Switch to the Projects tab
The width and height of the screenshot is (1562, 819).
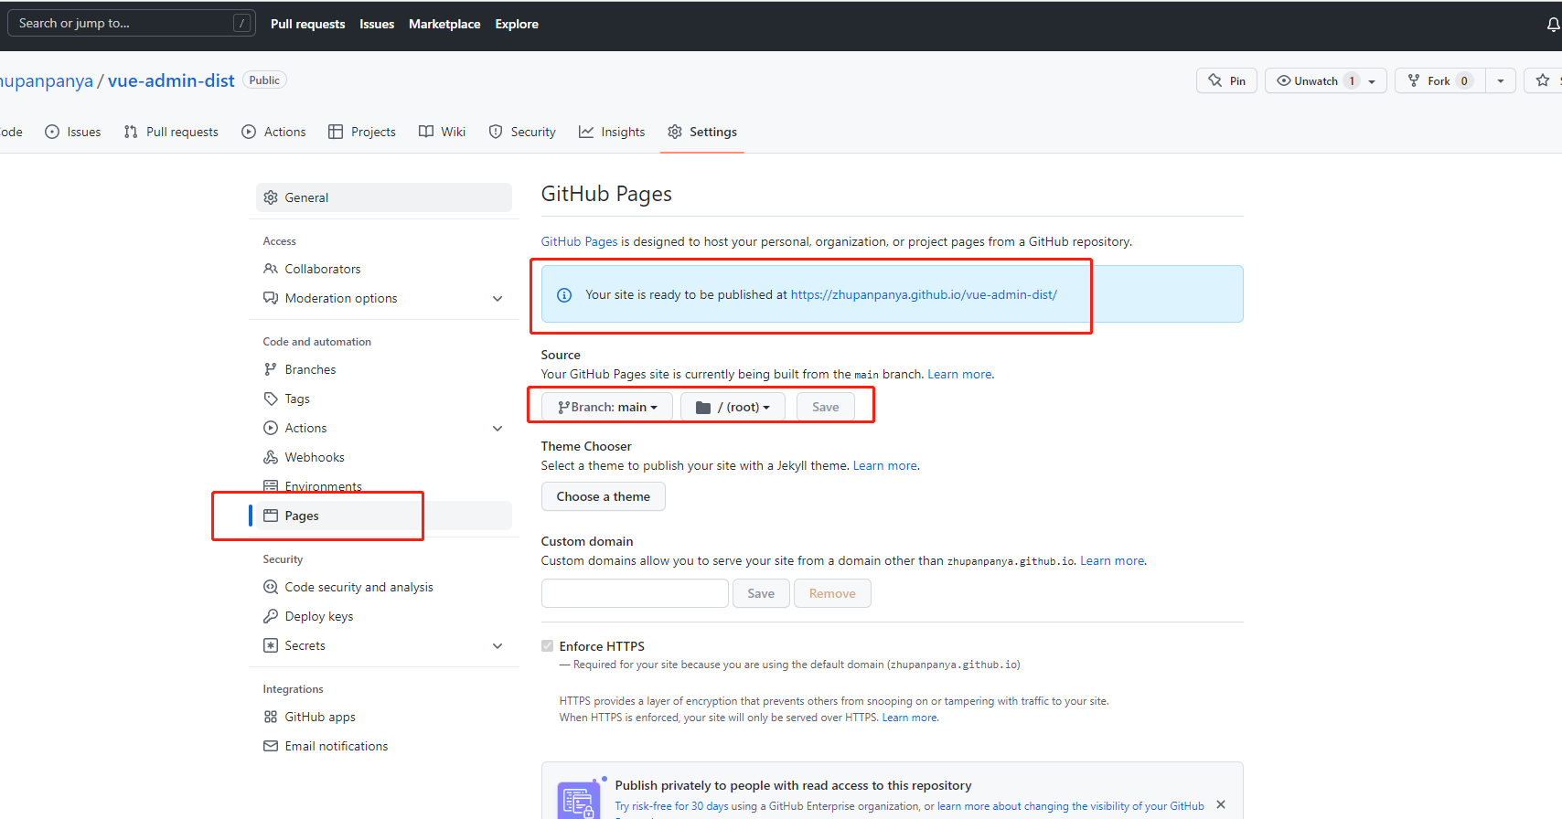[x=362, y=132]
